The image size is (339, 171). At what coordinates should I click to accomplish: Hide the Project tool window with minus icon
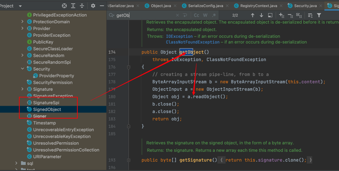point(102,6)
